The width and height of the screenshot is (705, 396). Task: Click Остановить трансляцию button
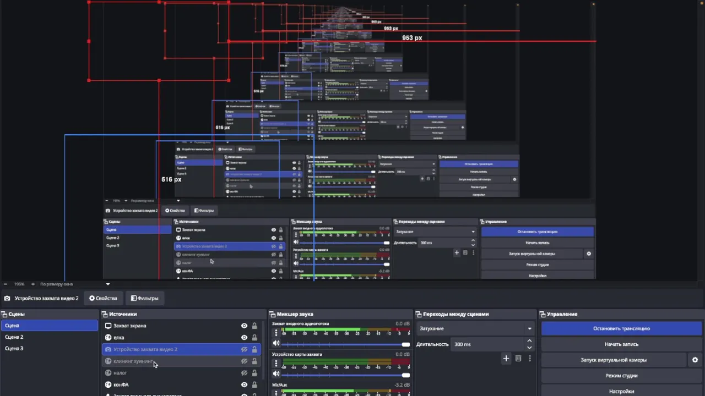click(622, 328)
